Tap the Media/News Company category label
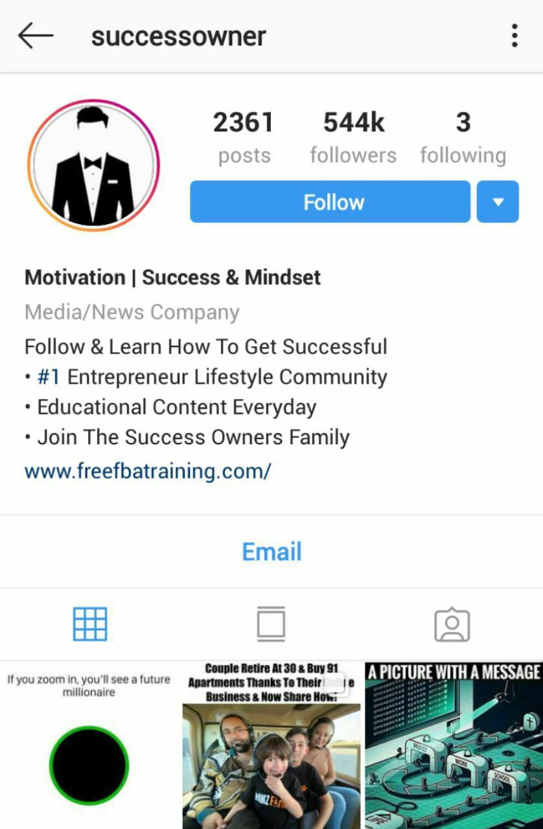Image resolution: width=543 pixels, height=829 pixels. click(x=132, y=312)
